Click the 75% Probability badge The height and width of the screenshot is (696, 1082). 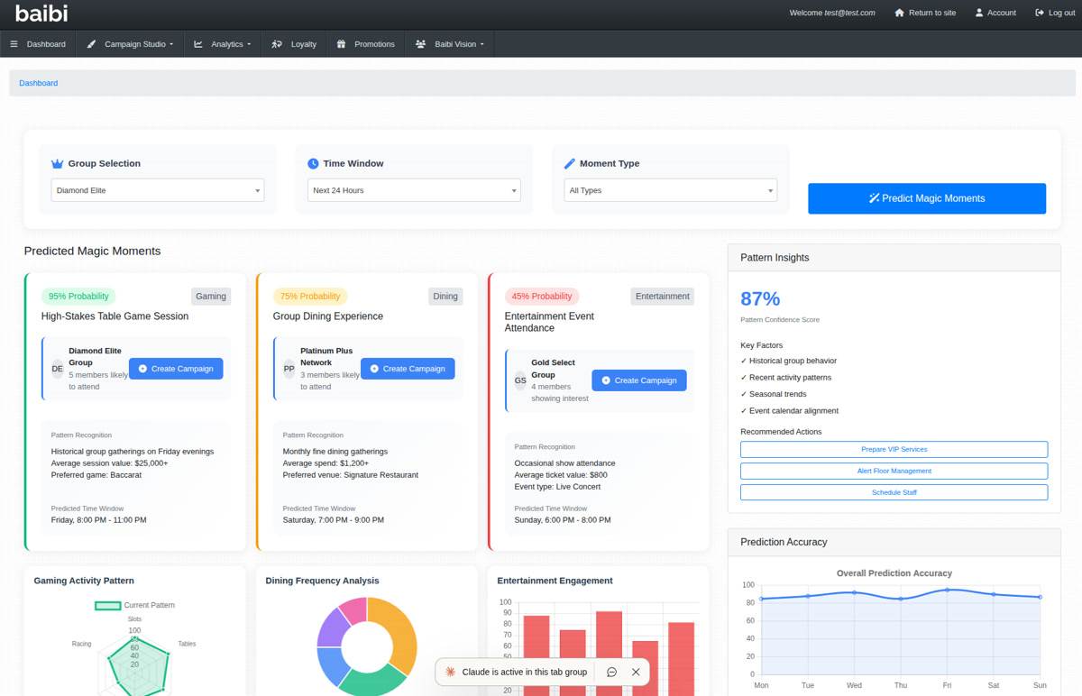point(310,297)
